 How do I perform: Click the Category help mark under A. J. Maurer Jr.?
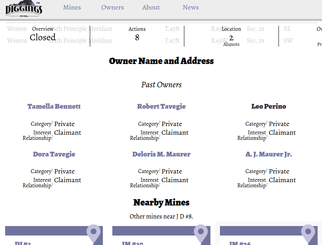tap(267, 170)
